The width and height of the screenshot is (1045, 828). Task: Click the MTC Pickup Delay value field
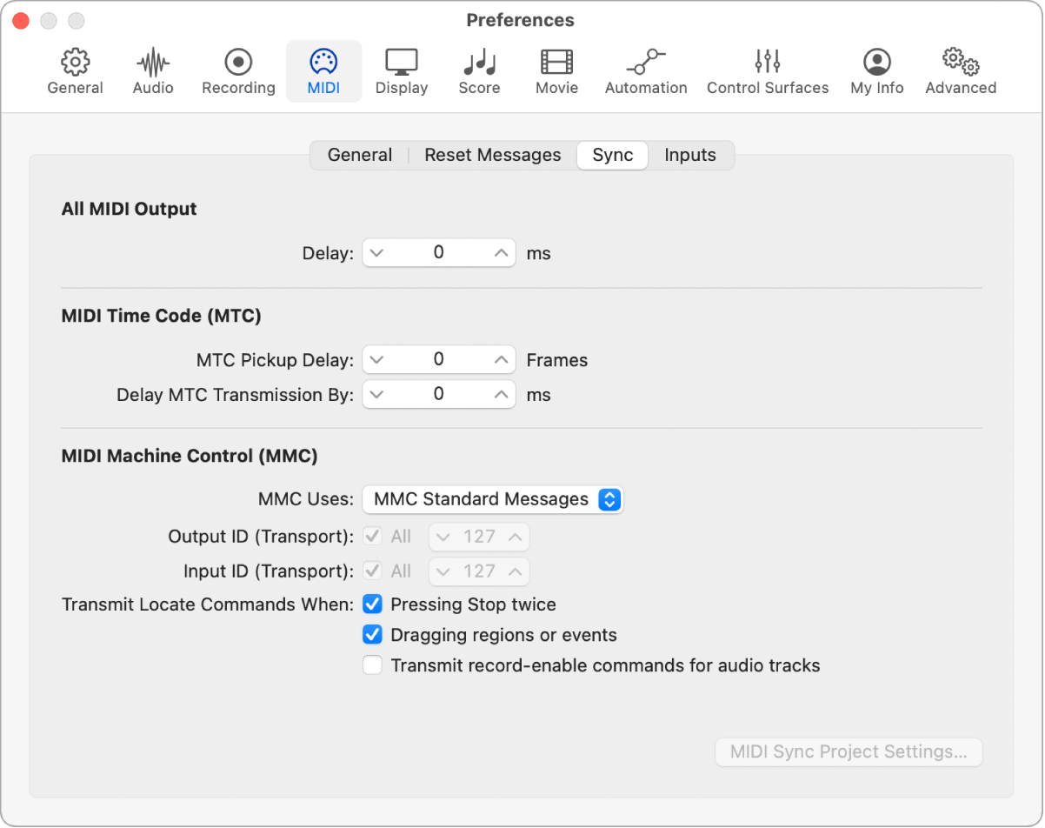(x=439, y=360)
